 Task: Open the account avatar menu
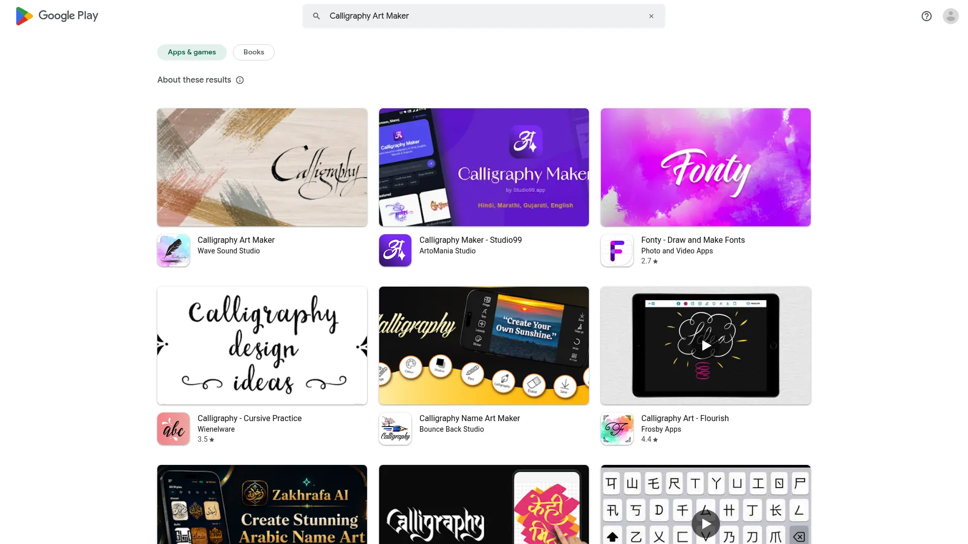coord(951,16)
